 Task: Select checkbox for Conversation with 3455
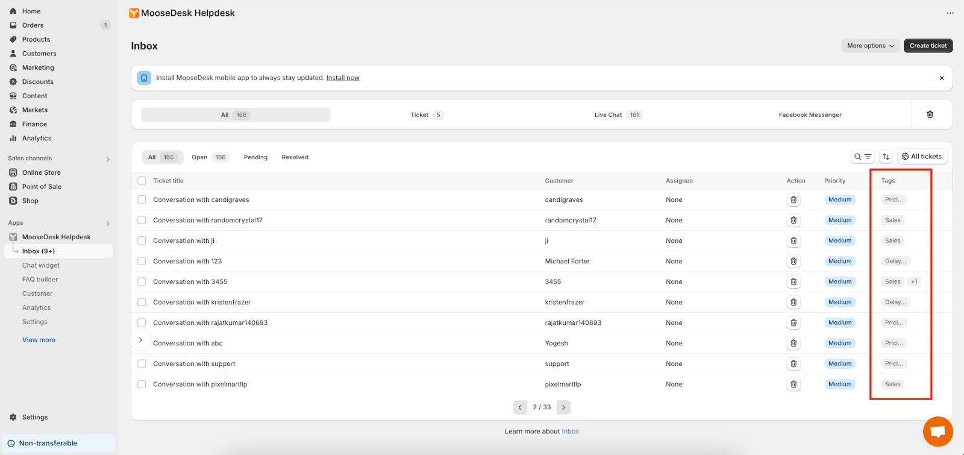(x=142, y=282)
